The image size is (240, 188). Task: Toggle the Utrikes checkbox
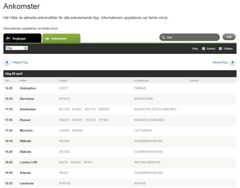coord(220,48)
